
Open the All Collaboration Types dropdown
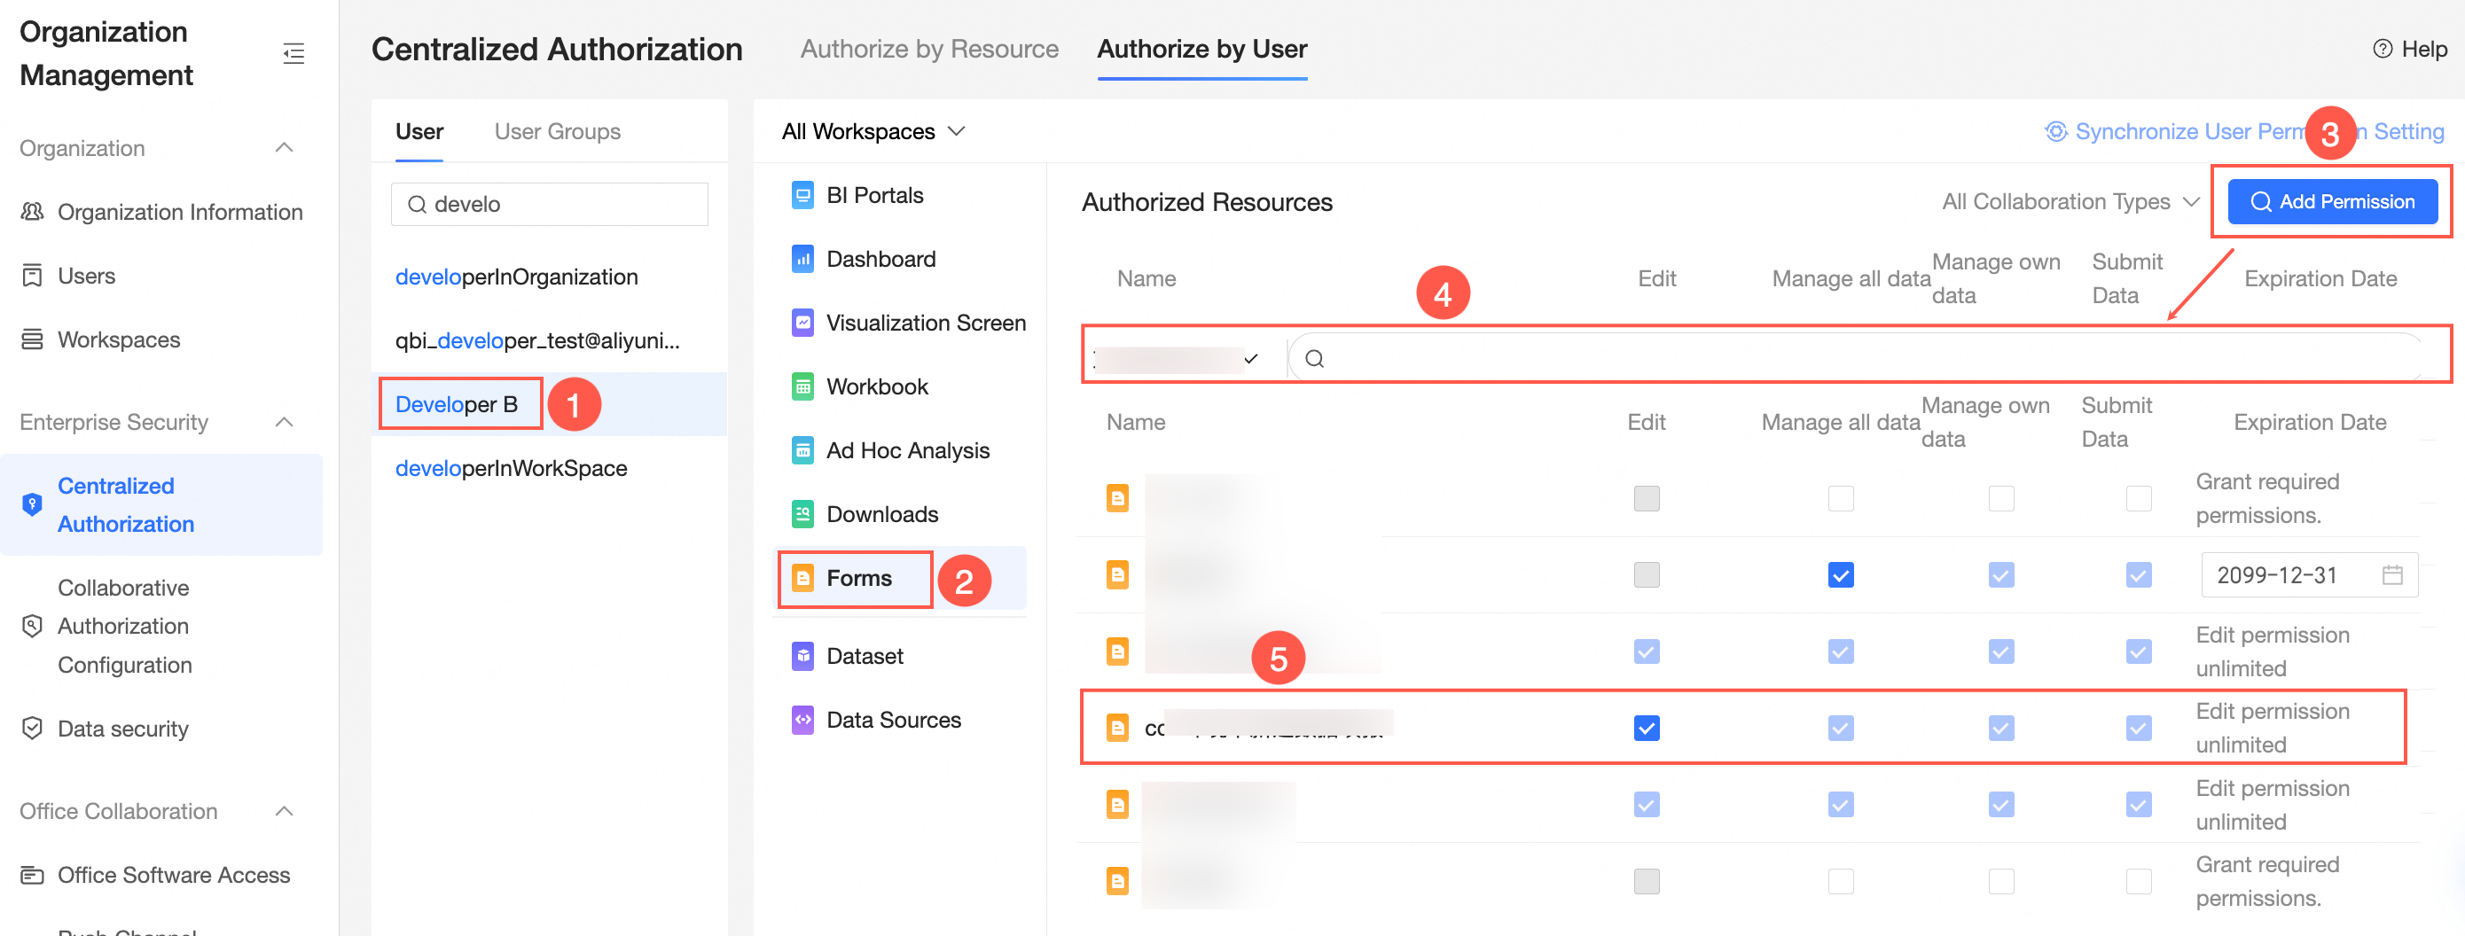coord(2070,202)
